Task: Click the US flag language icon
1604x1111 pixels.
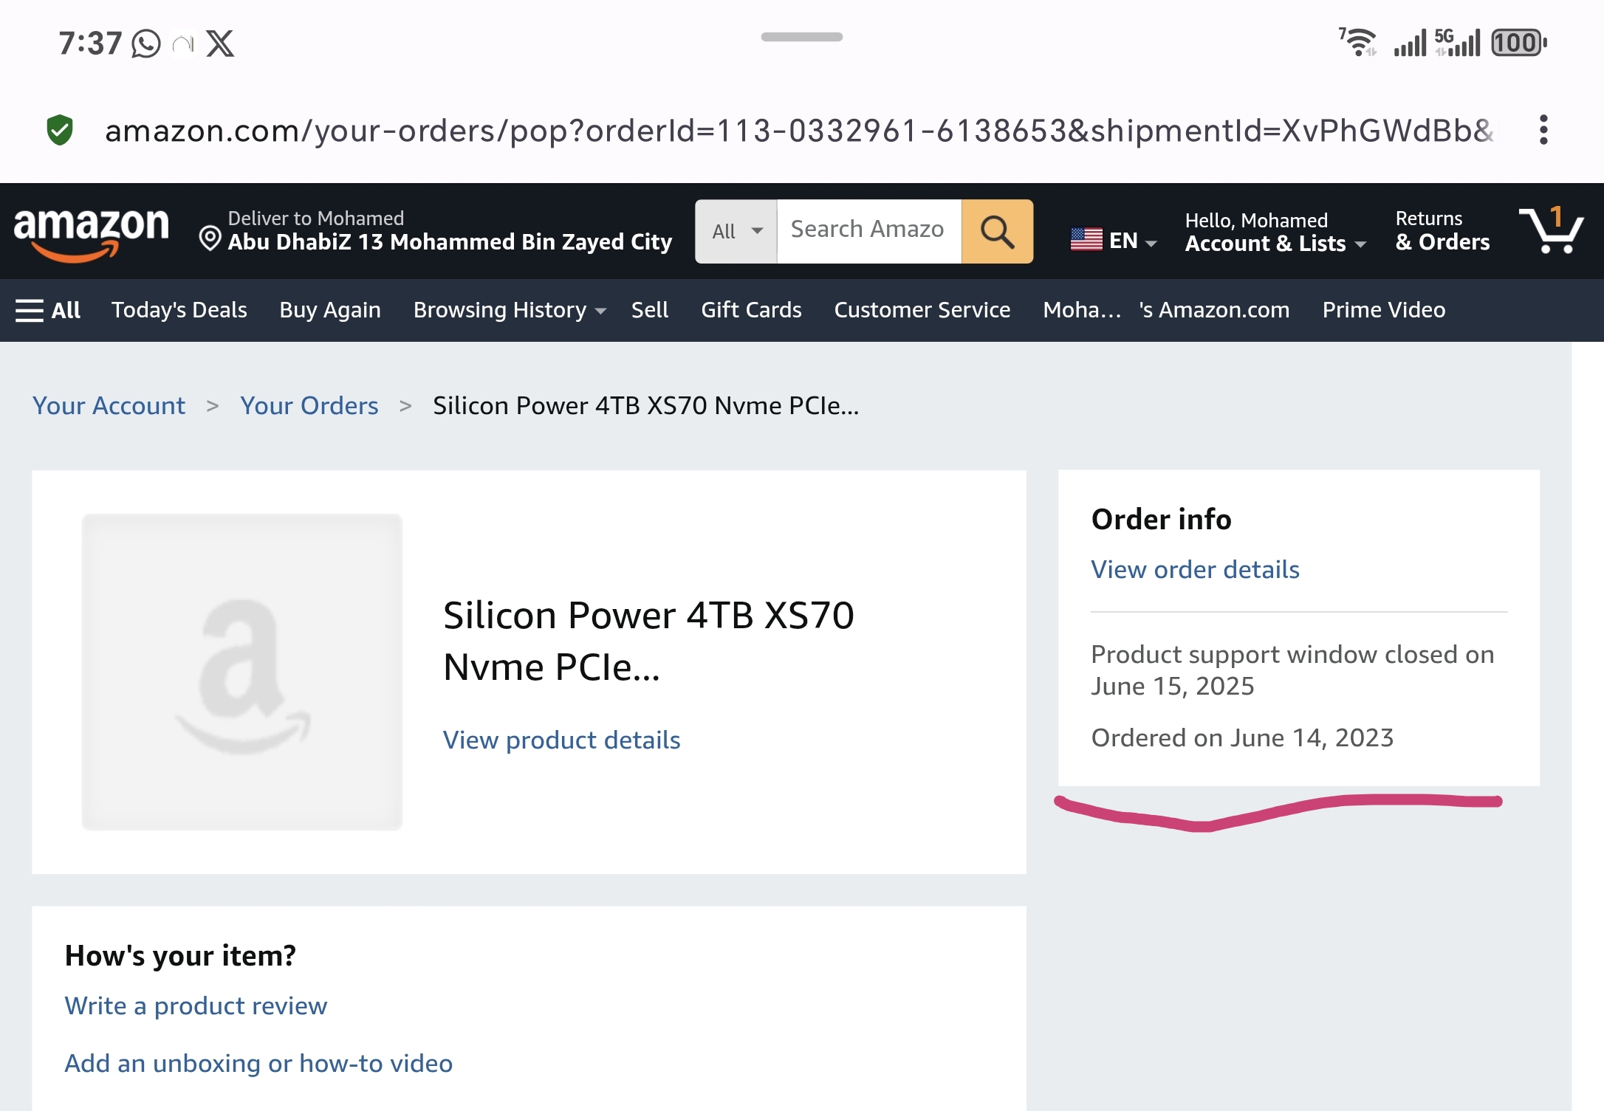Action: tap(1086, 239)
